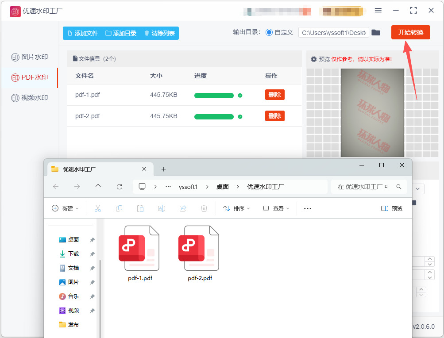Open the Explorer toolbar more options ellipsis
Image resolution: width=444 pixels, height=338 pixels.
(x=308, y=209)
